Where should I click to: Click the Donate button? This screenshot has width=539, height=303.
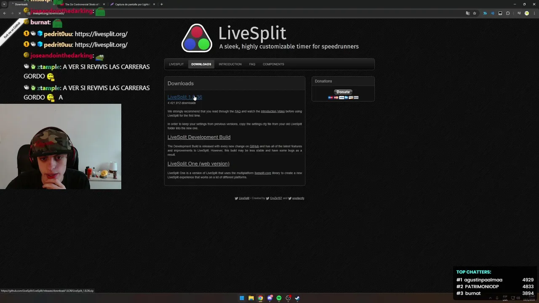click(343, 92)
